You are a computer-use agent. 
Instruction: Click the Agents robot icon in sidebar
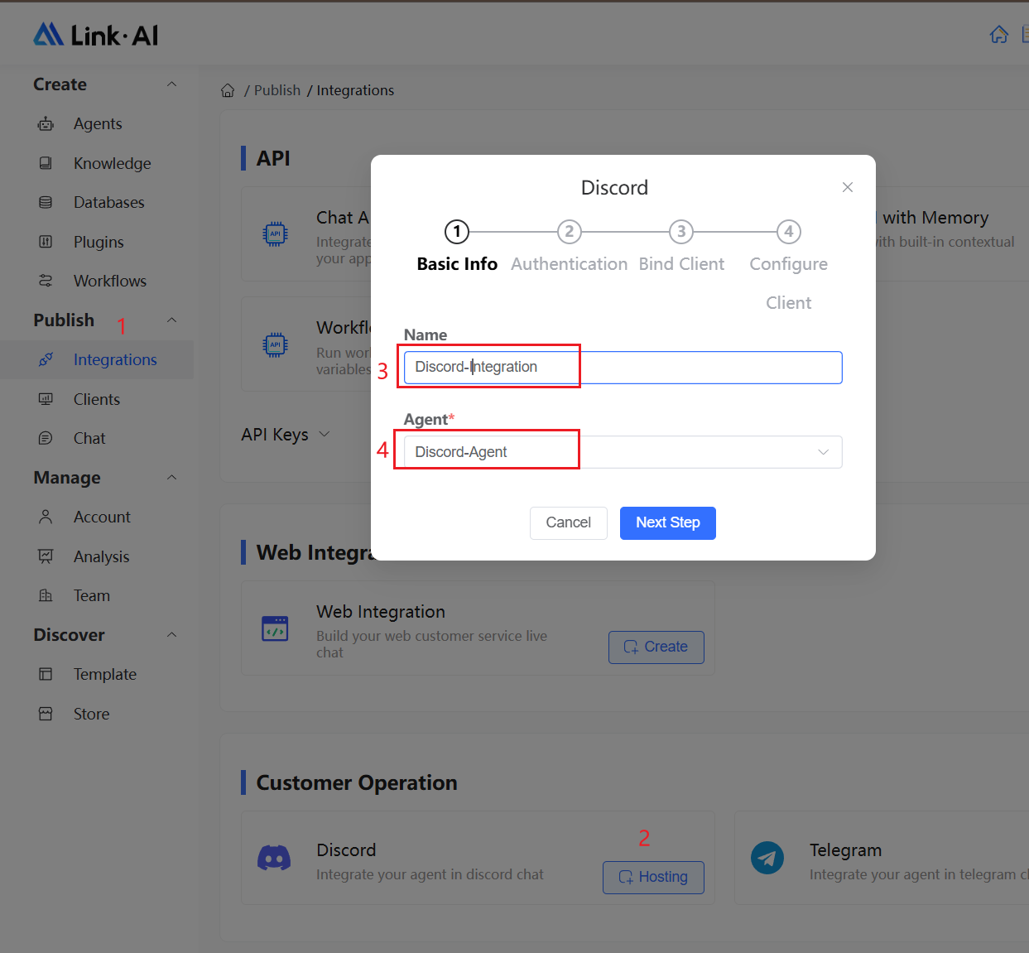coord(46,124)
